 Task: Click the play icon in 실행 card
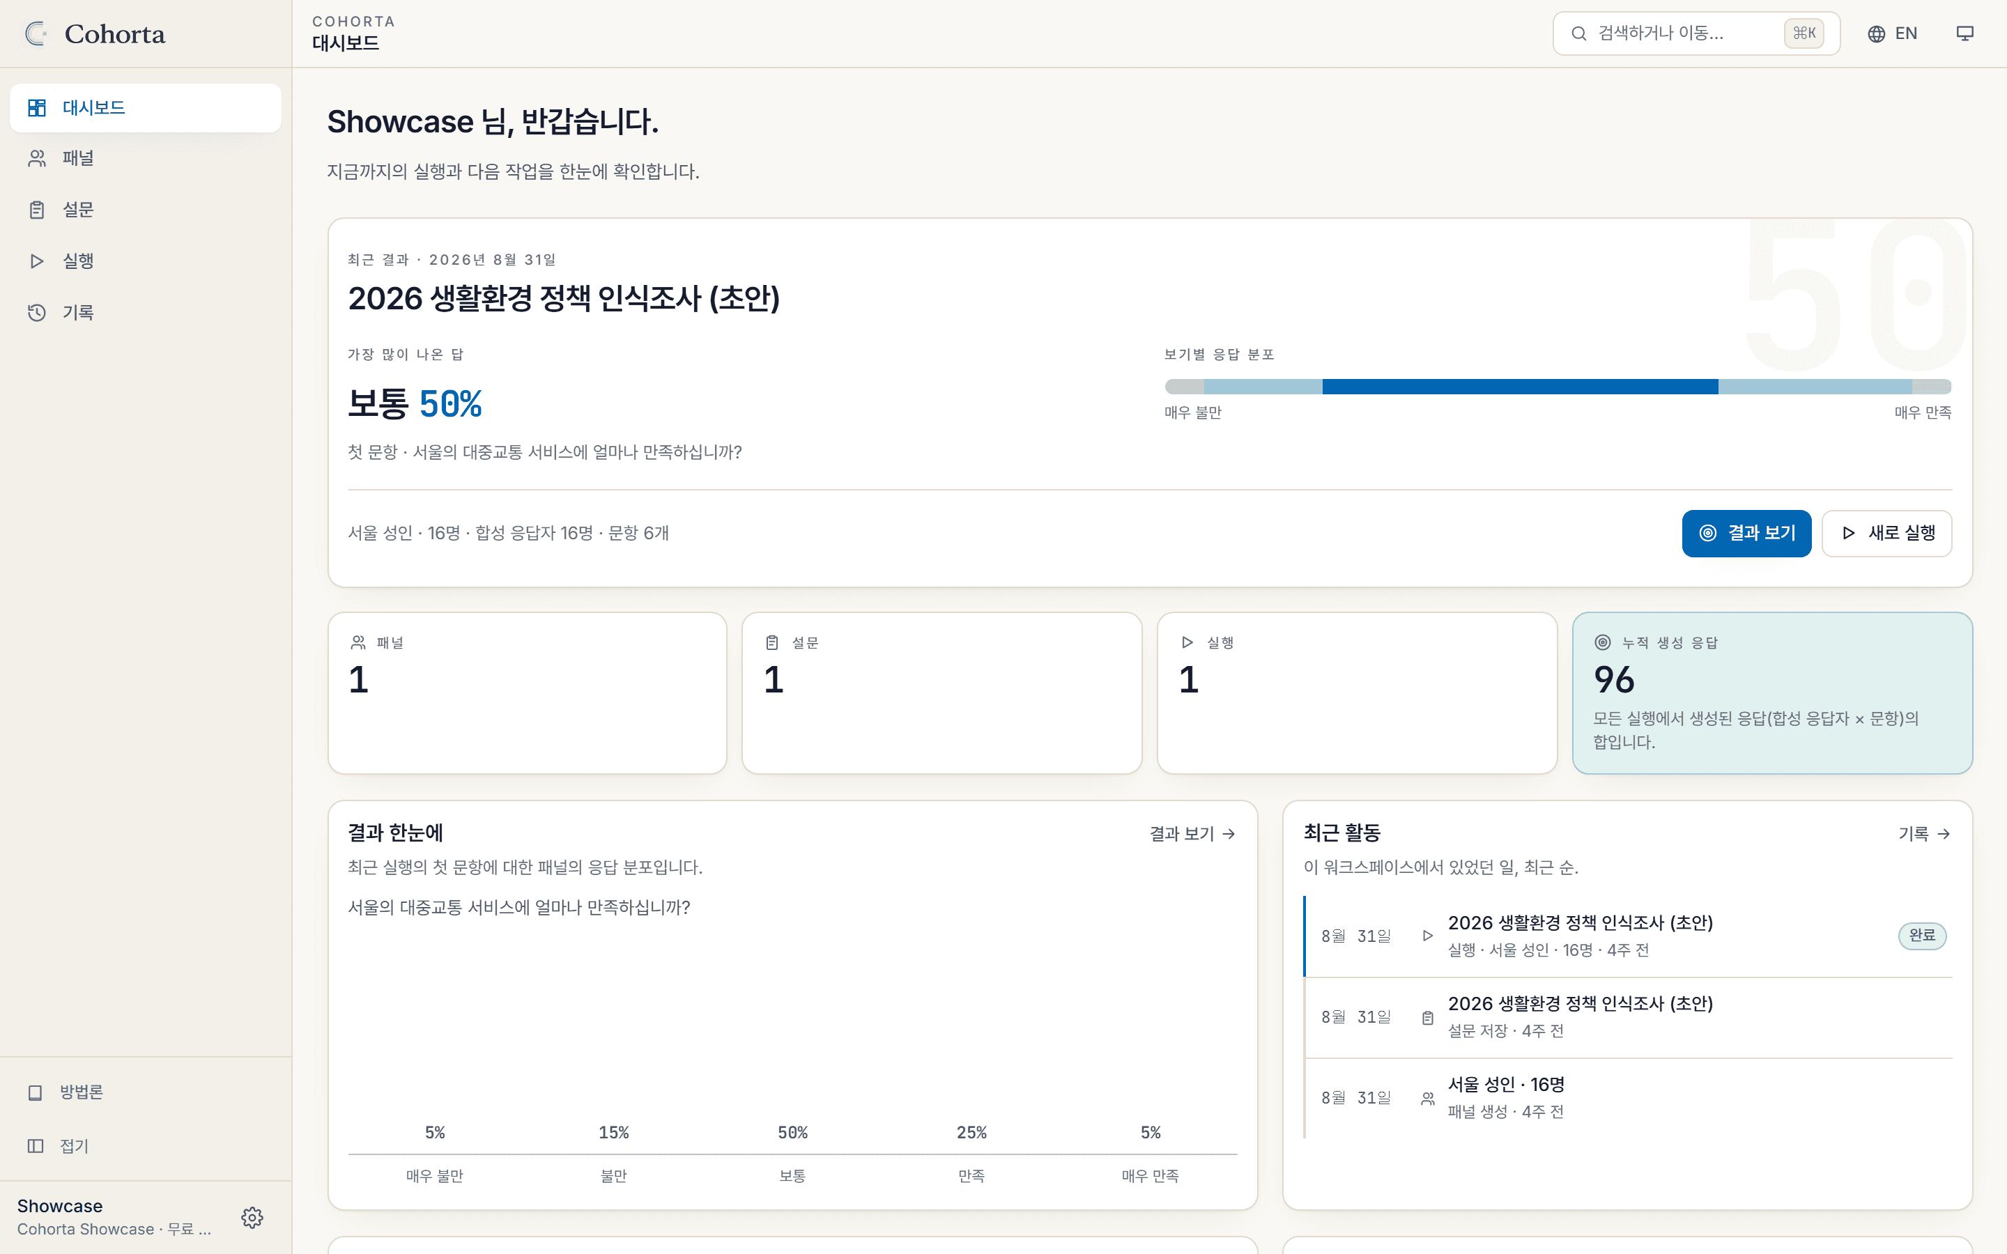[1187, 643]
